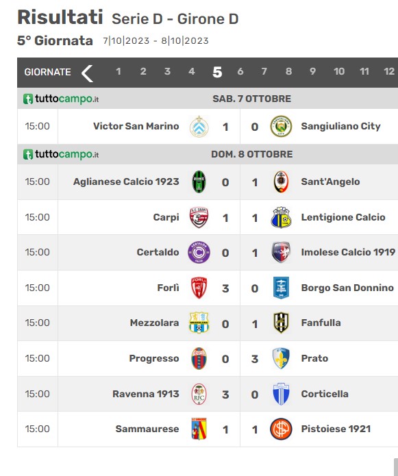Switch to matchday 6 tab
The image size is (398, 476).
[240, 72]
